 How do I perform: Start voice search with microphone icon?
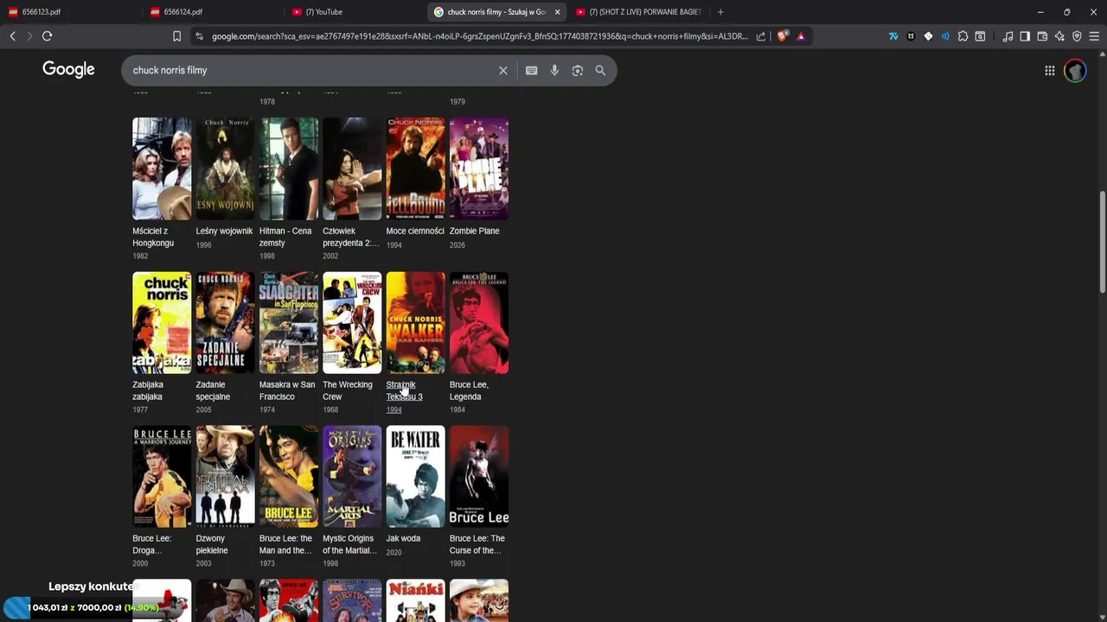(554, 70)
